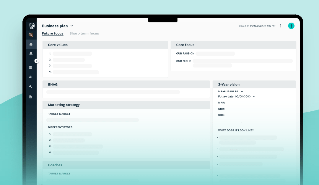This screenshot has height=185, width=319.
Task: Open the wrench tools icon
Action: [31, 87]
